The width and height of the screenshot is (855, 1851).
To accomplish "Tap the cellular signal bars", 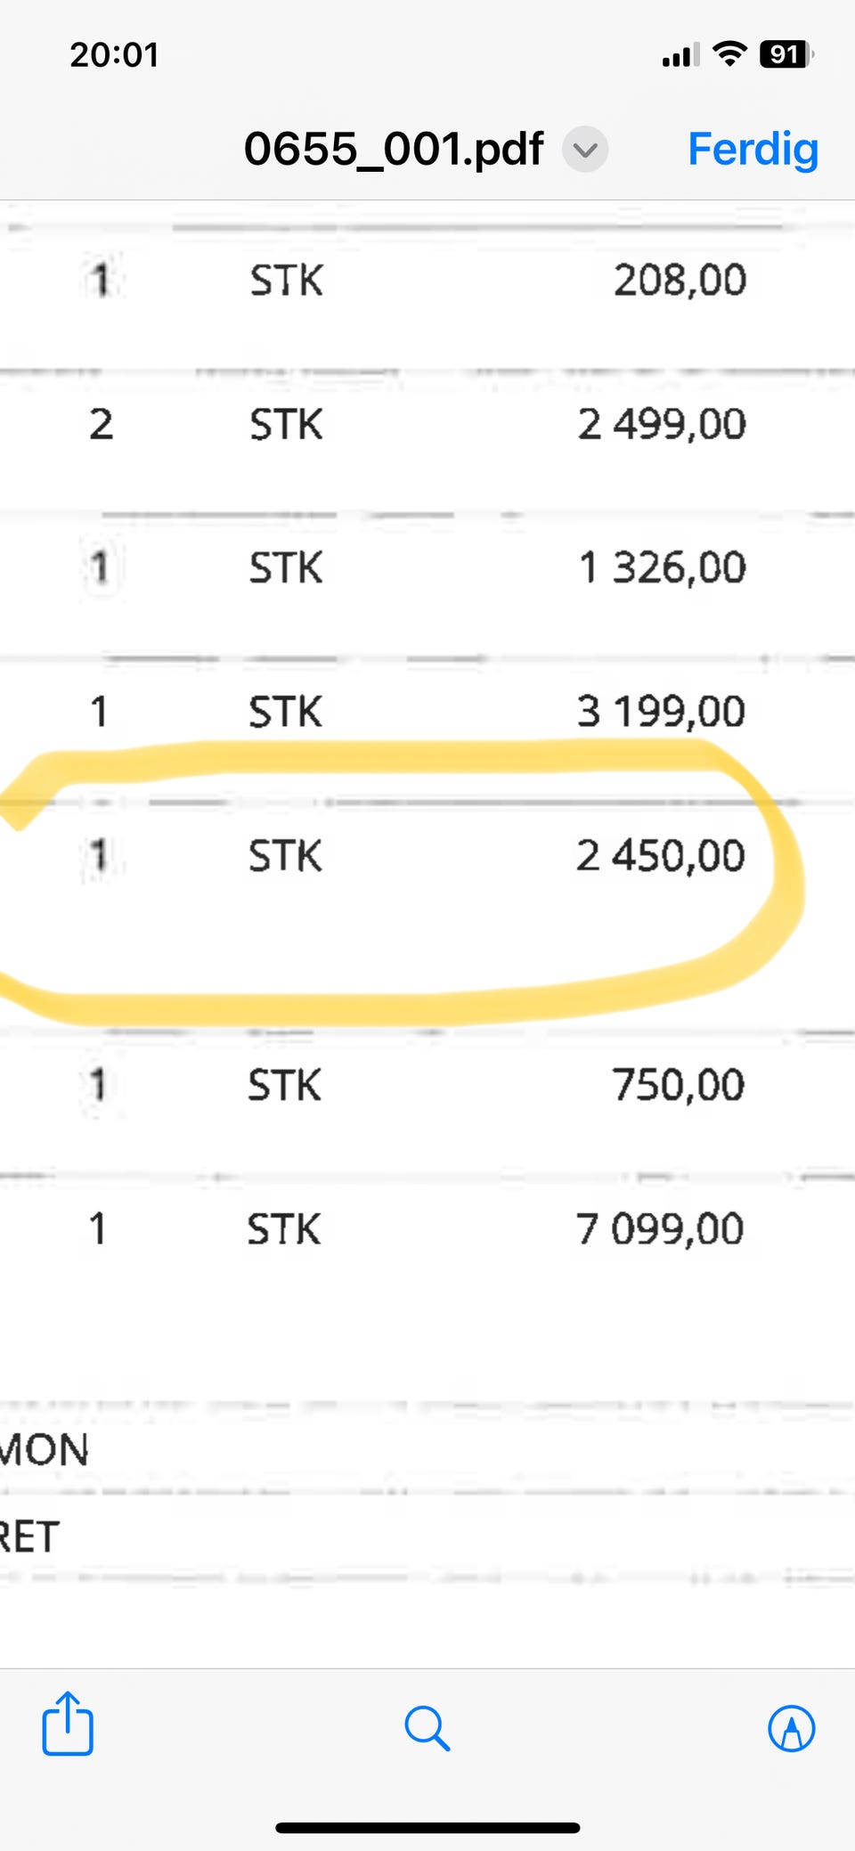I will [x=681, y=54].
